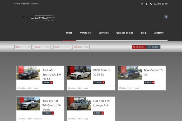Click the 86.000km value on BMW card
Viewport: 182px width, 121px height.
click(x=72, y=88)
